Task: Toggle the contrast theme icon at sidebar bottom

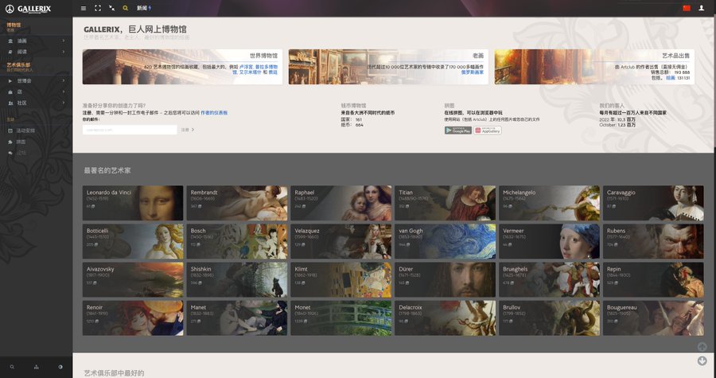Action: [60, 367]
